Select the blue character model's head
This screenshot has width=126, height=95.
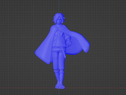pyautogui.click(x=59, y=18)
